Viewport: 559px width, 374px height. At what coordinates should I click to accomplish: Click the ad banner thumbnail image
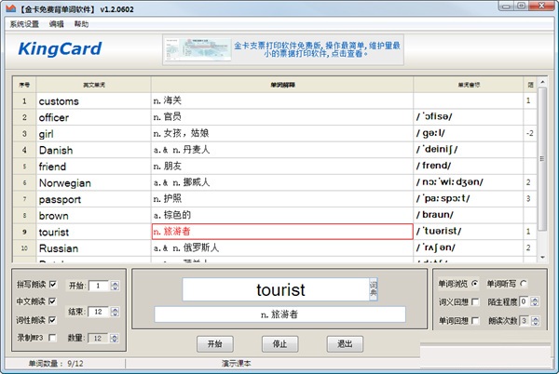point(198,49)
